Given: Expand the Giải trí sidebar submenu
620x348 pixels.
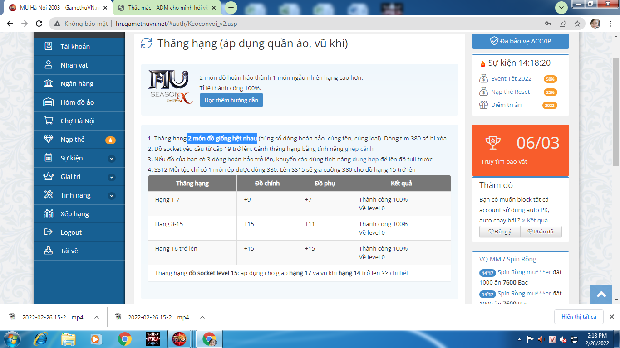Looking at the screenshot, I should (112, 177).
